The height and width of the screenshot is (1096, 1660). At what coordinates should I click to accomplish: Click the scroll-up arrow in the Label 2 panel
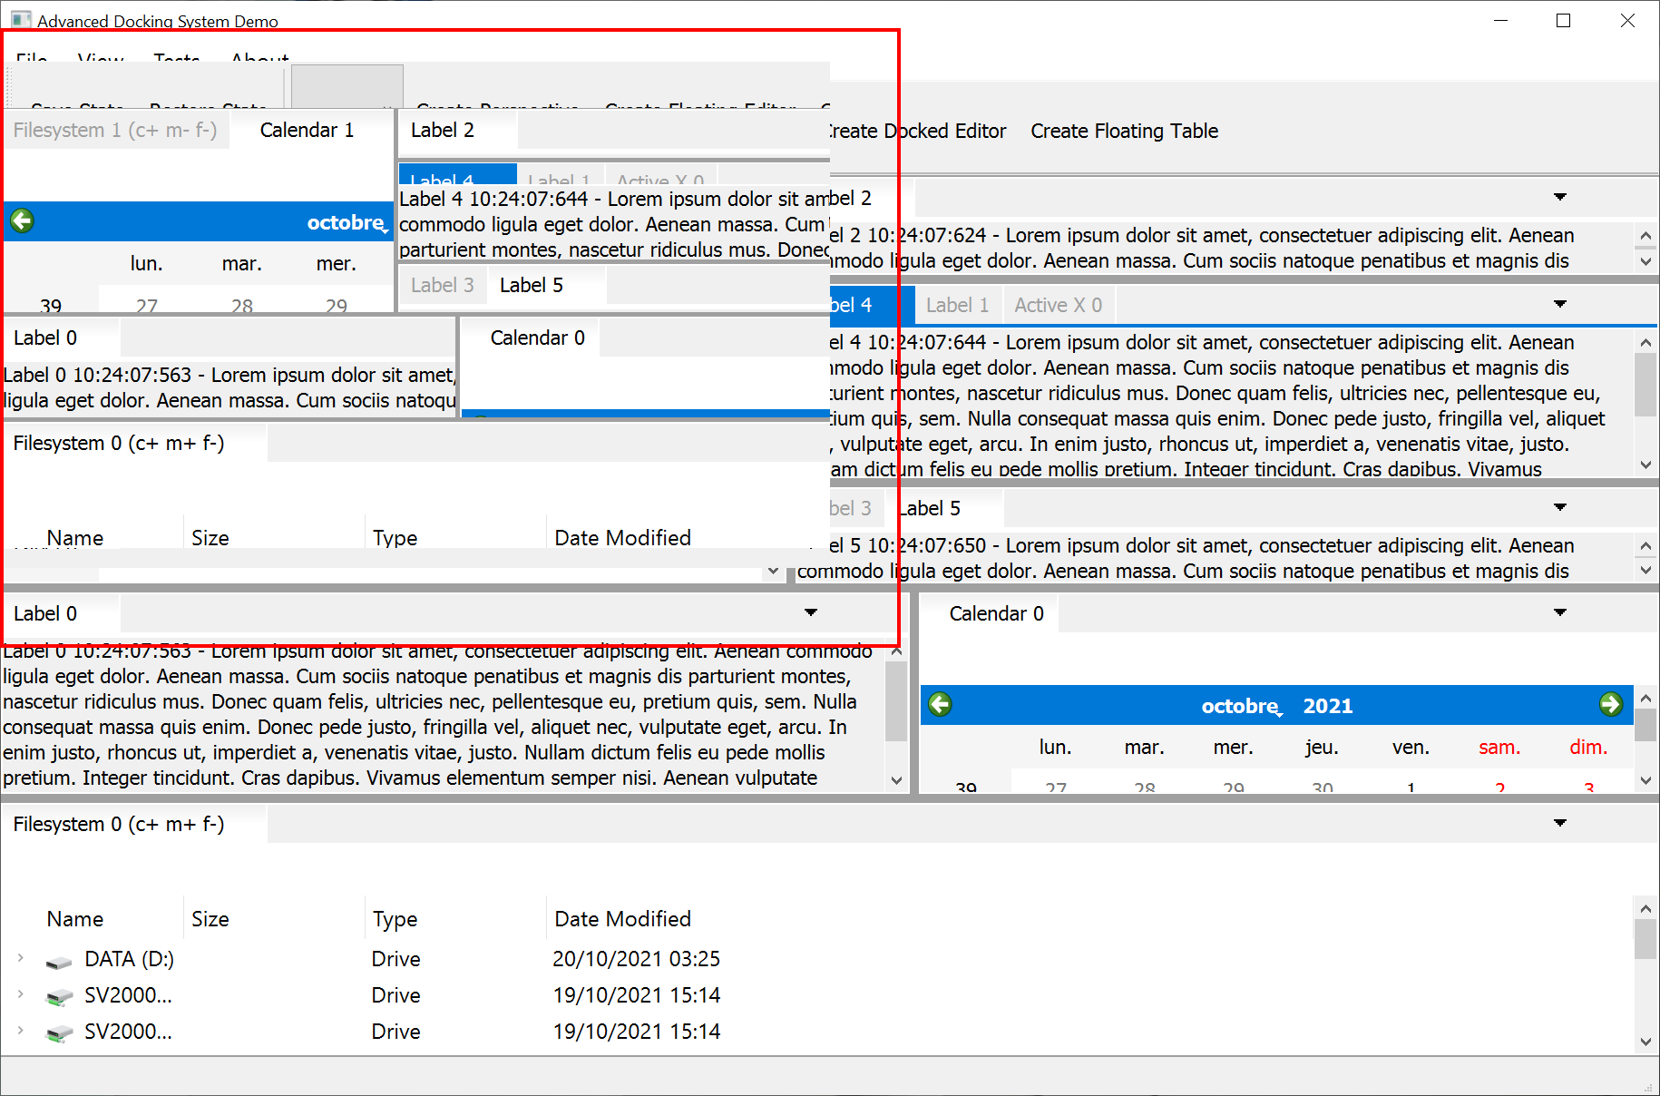pyautogui.click(x=1646, y=235)
